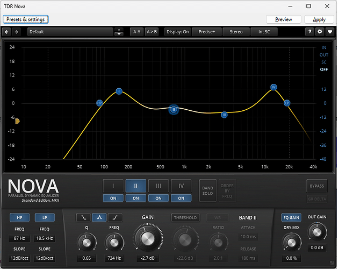The image size is (360, 269).
Task: Click the LP frequency 18.5 kHz field
Action: pos(45,238)
